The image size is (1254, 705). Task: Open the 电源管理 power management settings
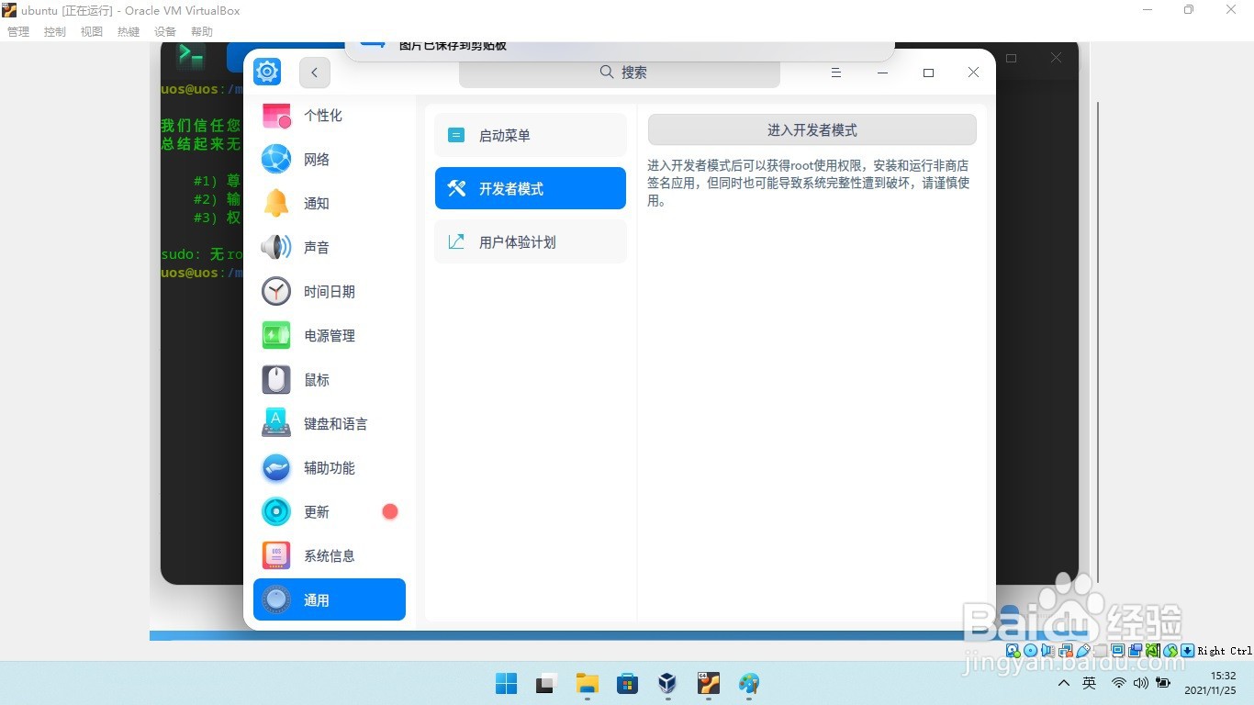329,336
